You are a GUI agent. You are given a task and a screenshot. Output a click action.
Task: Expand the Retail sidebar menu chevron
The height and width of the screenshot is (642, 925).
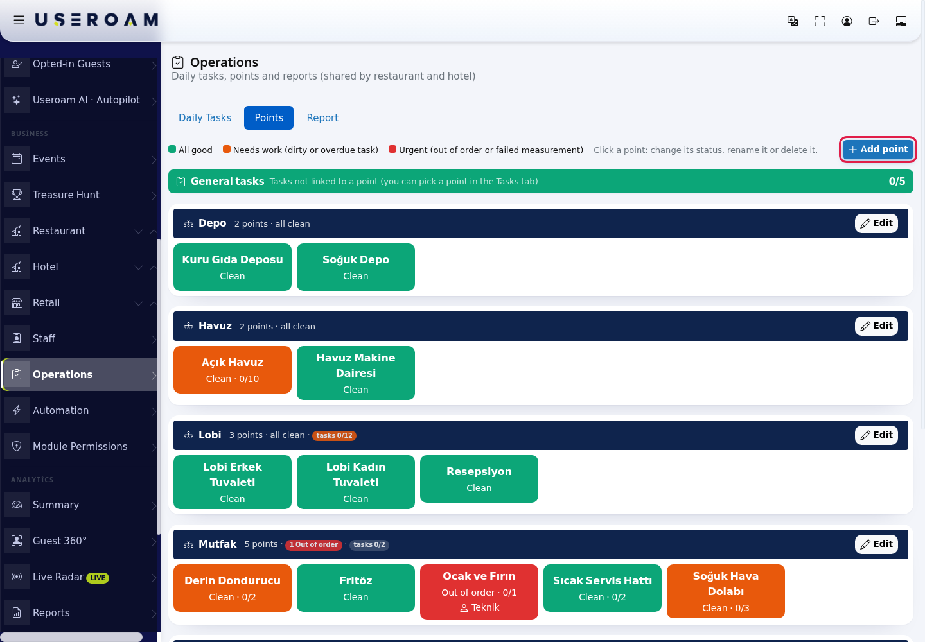pyautogui.click(x=139, y=303)
